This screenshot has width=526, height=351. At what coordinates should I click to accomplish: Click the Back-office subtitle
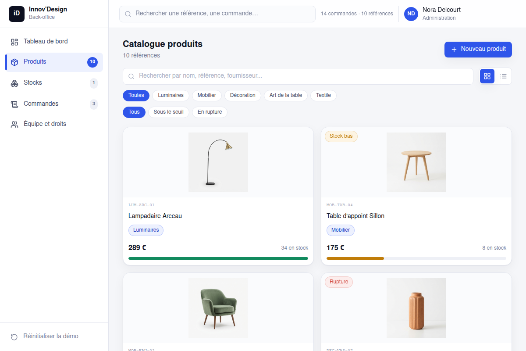tap(42, 17)
